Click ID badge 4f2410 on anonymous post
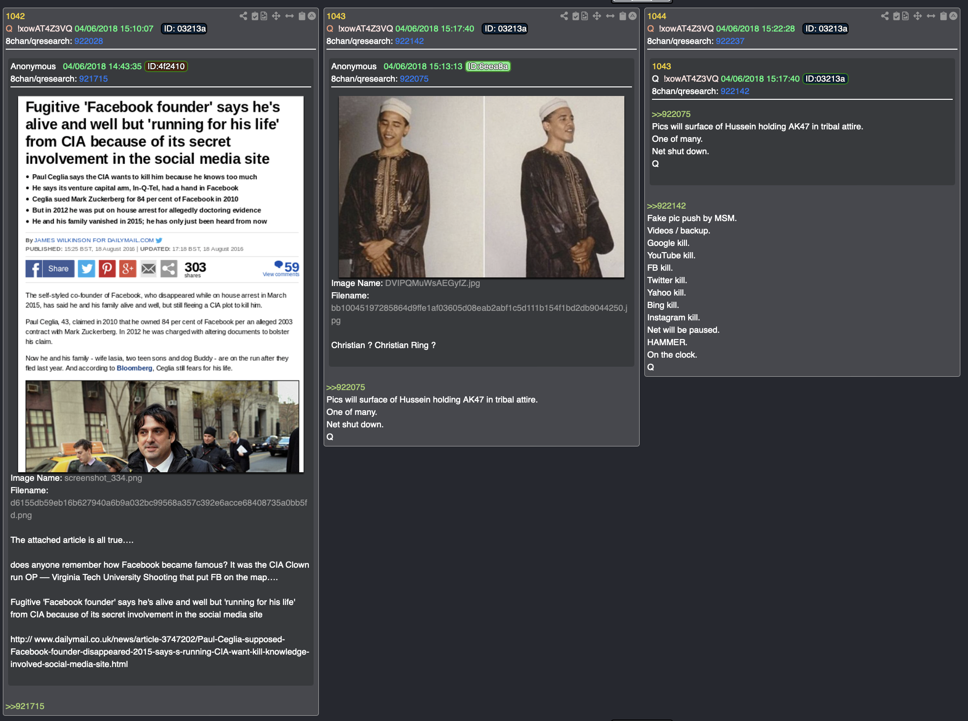 tap(166, 66)
